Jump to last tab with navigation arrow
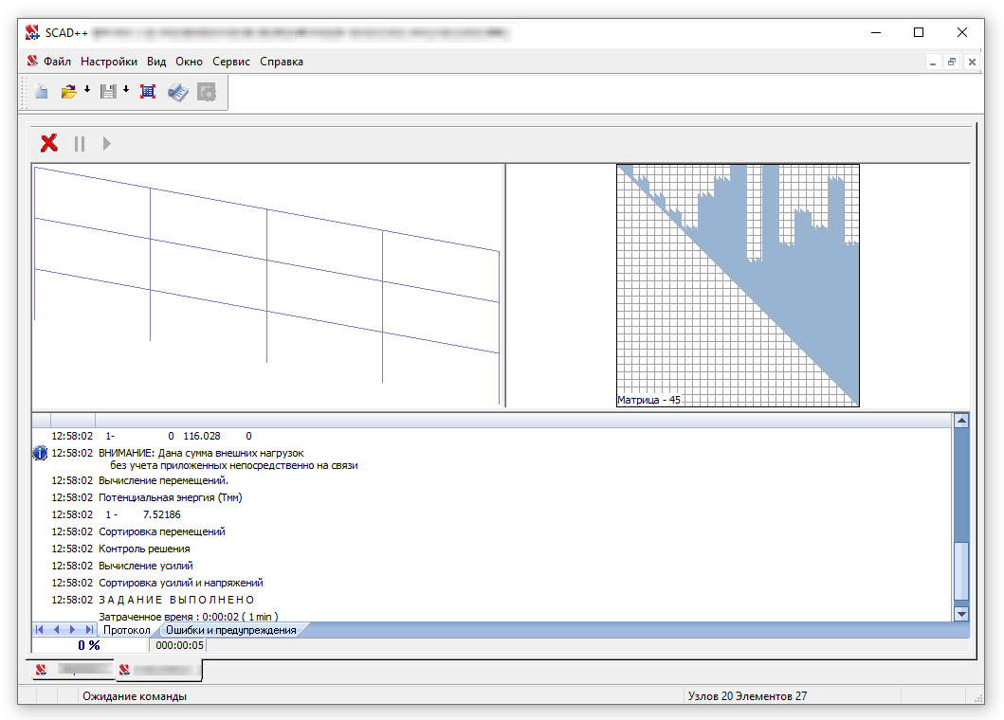The height and width of the screenshot is (720, 1004). pyautogui.click(x=89, y=630)
